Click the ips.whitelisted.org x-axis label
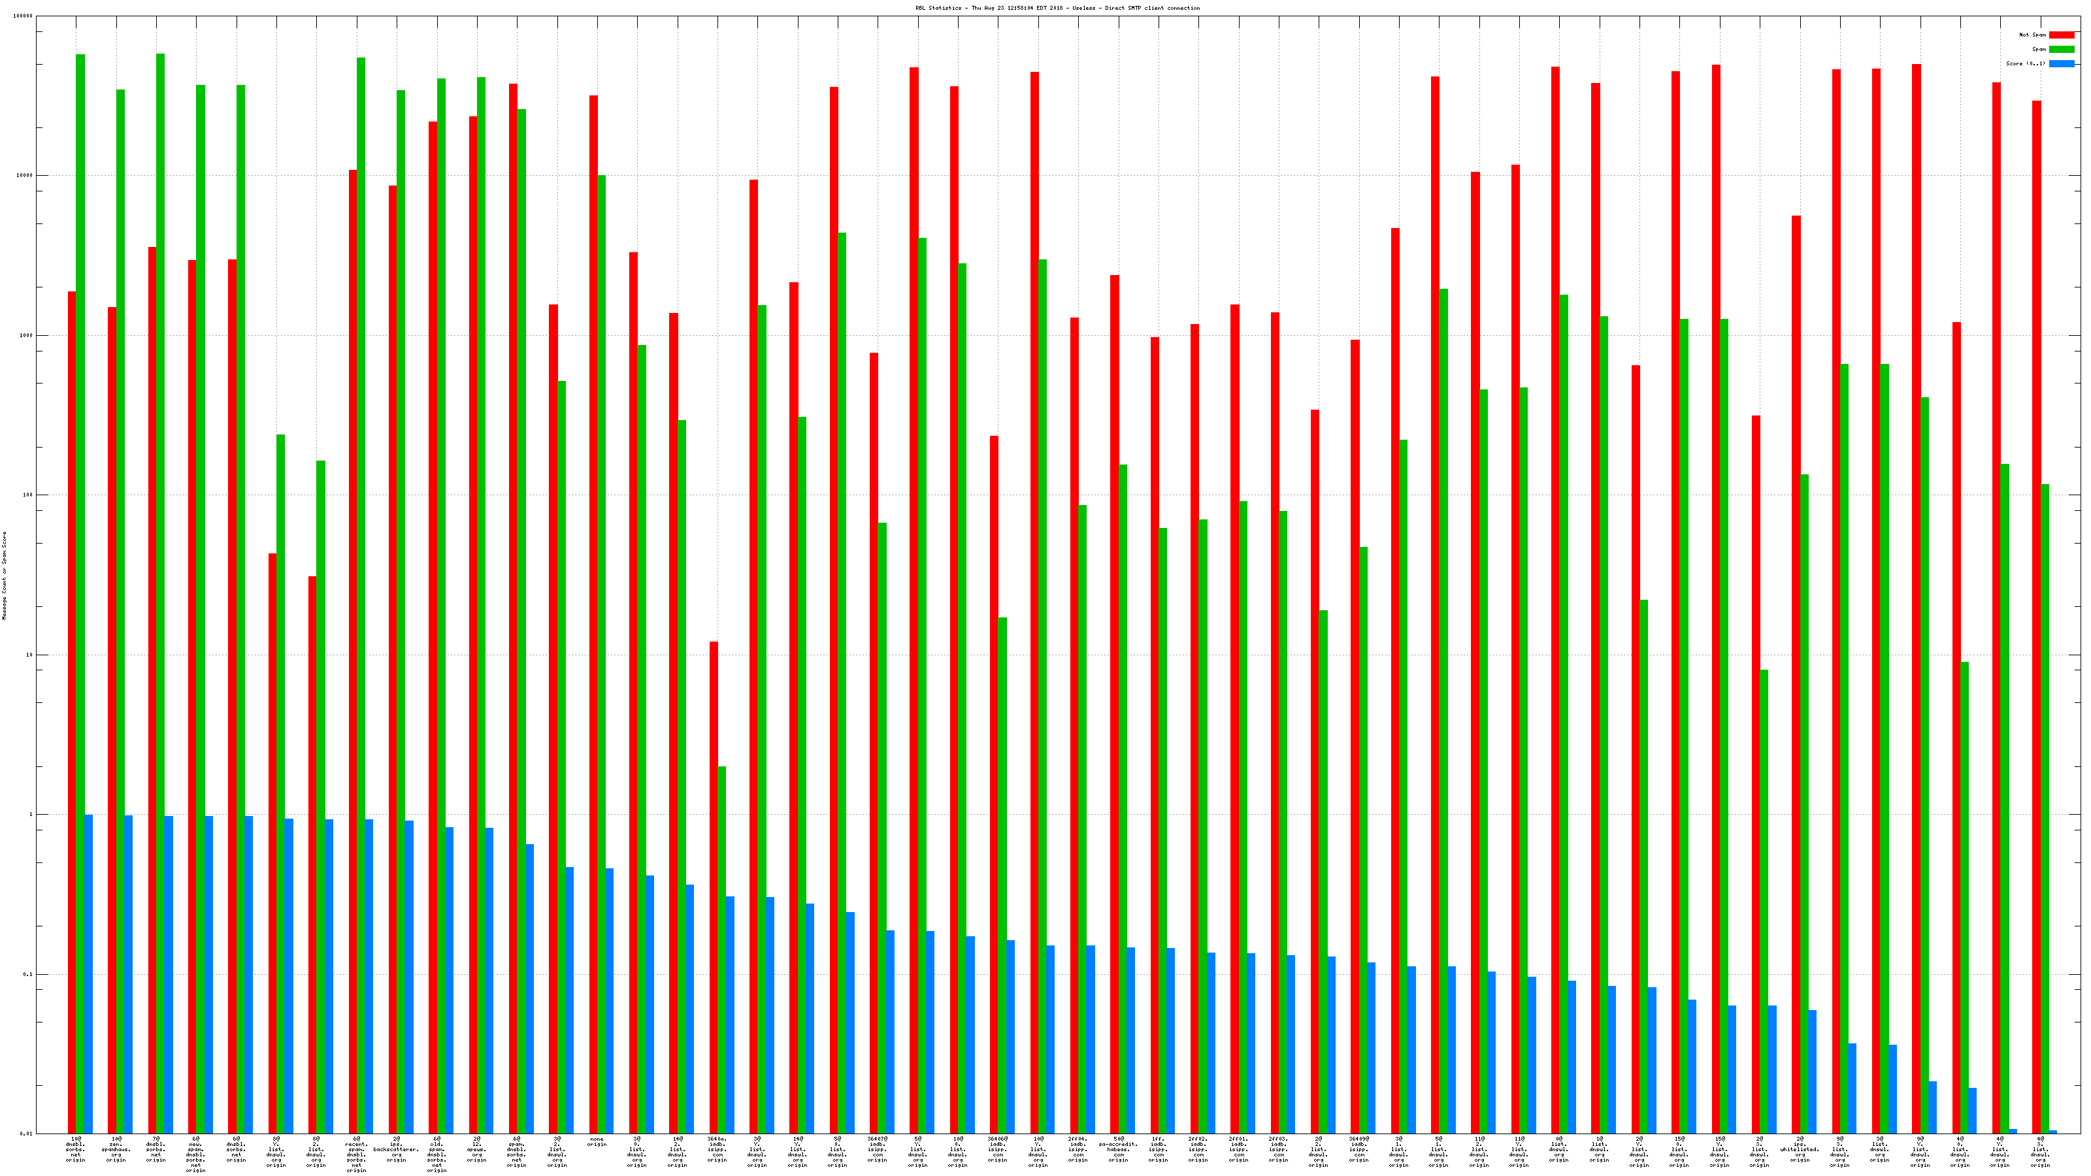 1800,1149
